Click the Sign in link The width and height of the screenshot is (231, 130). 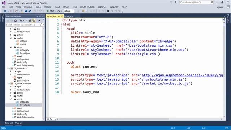pyautogui.click(x=219, y=7)
